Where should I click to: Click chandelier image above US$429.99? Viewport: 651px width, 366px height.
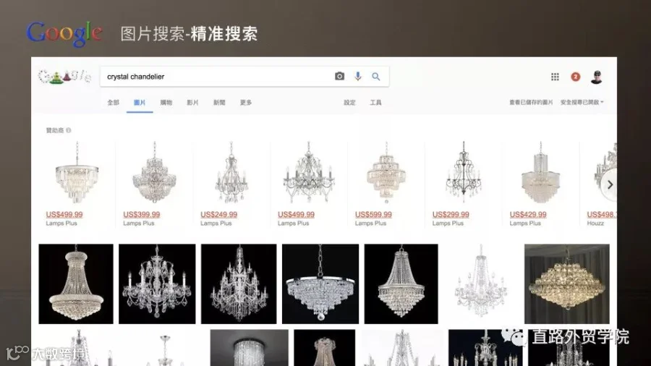point(540,172)
